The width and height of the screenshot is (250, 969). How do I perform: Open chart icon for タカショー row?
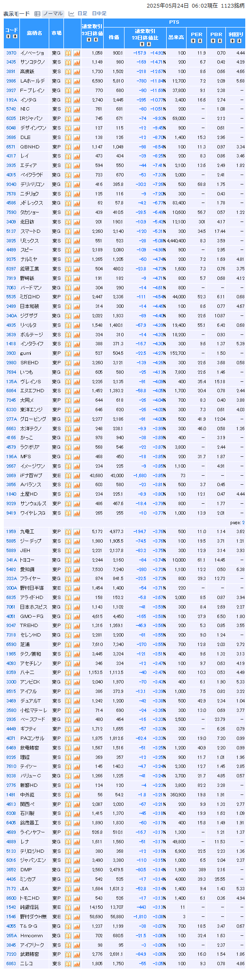point(76,212)
